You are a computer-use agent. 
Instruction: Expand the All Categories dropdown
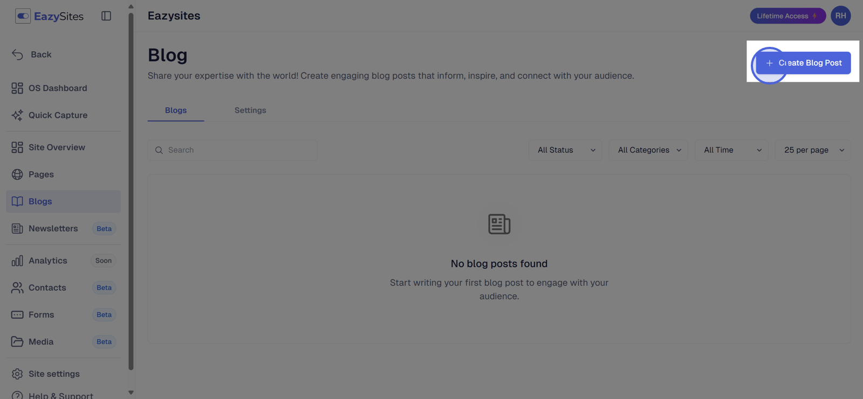[x=648, y=150]
